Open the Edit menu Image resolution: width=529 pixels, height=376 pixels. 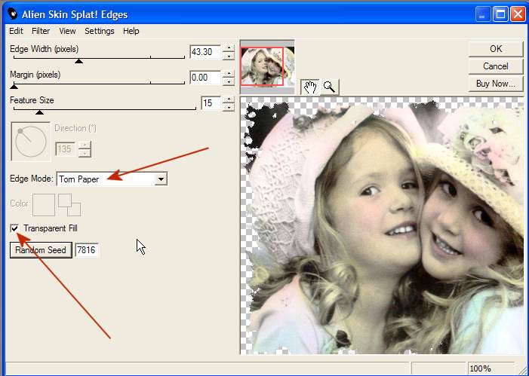16,31
